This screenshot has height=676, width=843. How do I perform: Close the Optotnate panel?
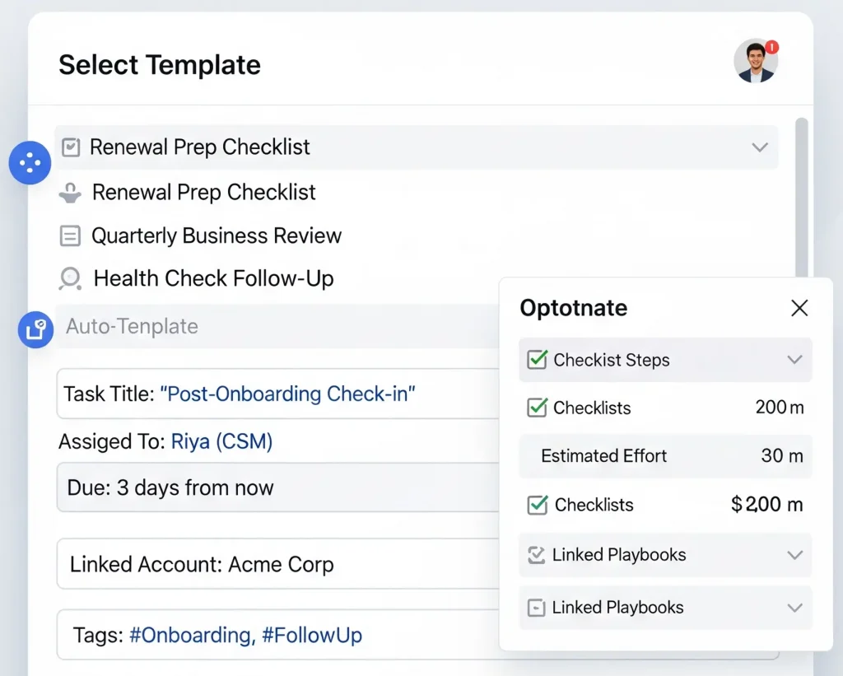click(799, 309)
